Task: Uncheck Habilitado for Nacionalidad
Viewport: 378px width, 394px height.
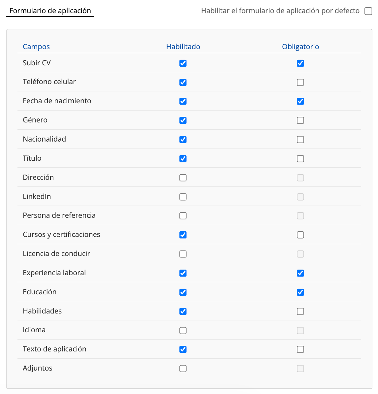Action: coord(183,140)
